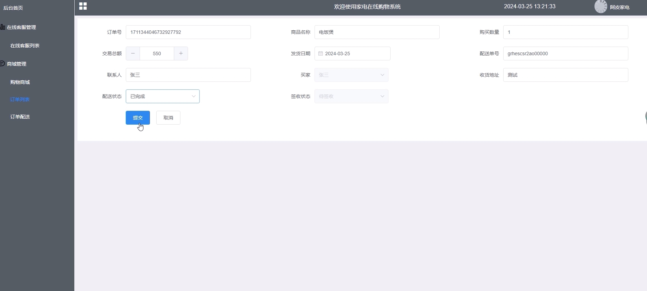Open 订单配送 menu item

20,117
